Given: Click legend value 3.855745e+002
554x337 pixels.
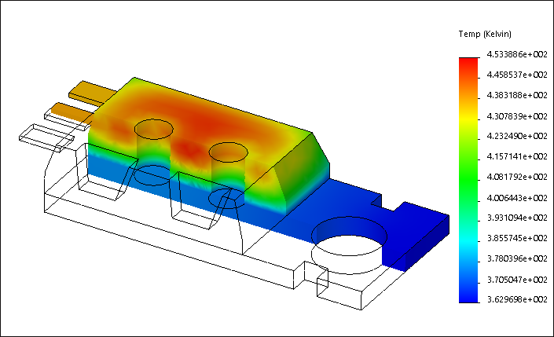Looking at the screenshot, I should click(x=517, y=239).
